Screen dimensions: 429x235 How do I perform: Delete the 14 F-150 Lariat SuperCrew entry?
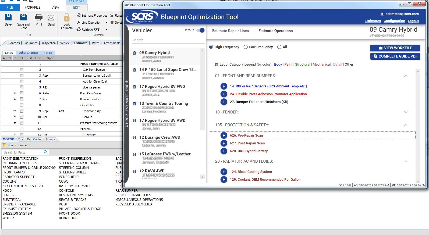134,70
